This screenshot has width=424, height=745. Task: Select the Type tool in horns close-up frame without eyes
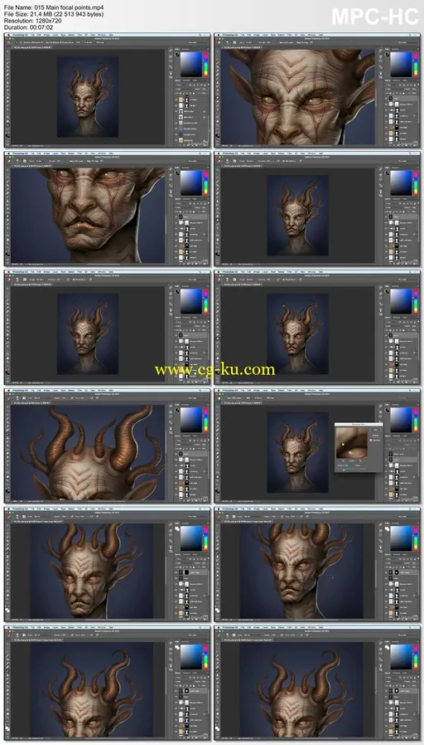(7, 465)
